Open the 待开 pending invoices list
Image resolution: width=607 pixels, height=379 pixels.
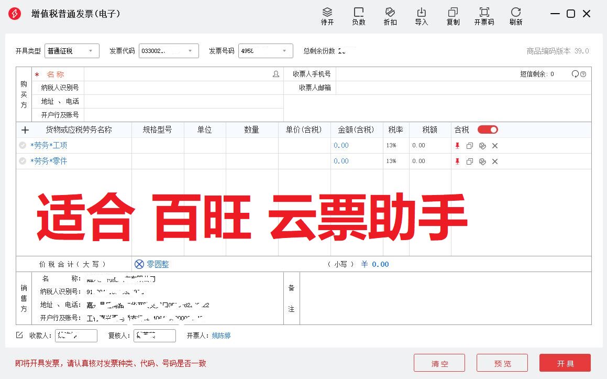pyautogui.click(x=327, y=16)
